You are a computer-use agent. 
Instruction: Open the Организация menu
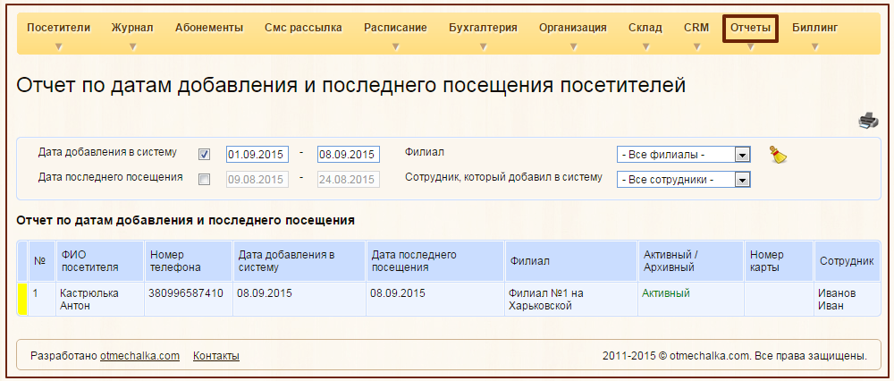click(573, 28)
